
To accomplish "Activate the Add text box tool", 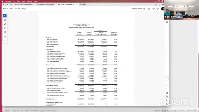I will 5,32.
